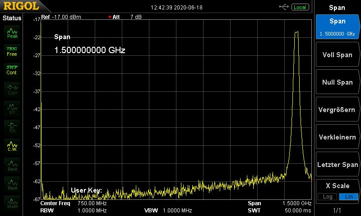Click the dimmed Corr correction icon
361x216 pixels.
(x=12, y=90)
